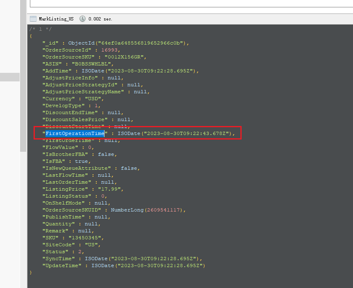The image size is (353, 288).
Task: Click the "Status" field name
Action: (55, 252)
